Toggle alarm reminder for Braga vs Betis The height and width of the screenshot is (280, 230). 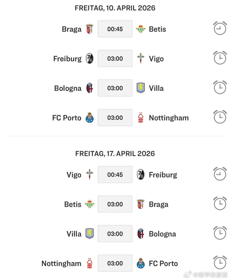click(x=220, y=29)
